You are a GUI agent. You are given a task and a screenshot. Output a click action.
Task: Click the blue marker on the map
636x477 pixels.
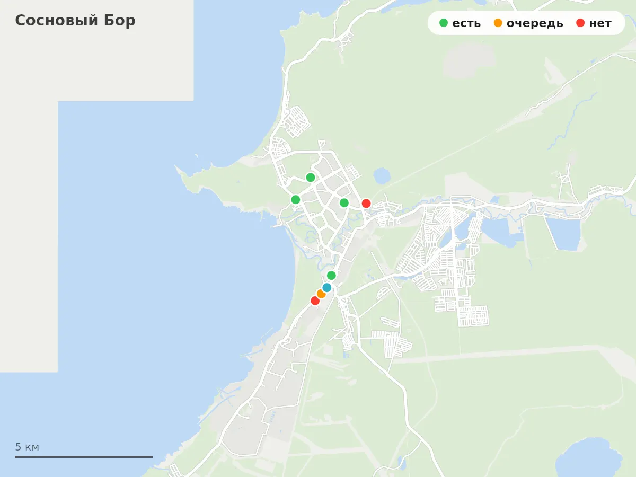[327, 288]
